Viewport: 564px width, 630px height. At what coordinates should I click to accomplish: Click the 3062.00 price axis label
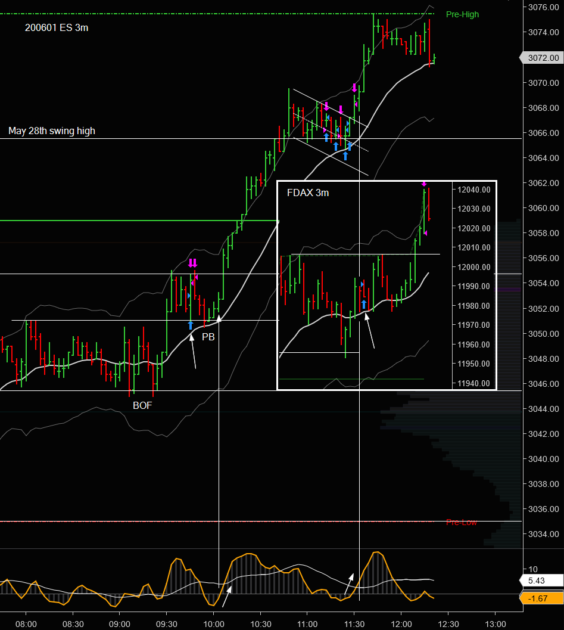pyautogui.click(x=544, y=183)
